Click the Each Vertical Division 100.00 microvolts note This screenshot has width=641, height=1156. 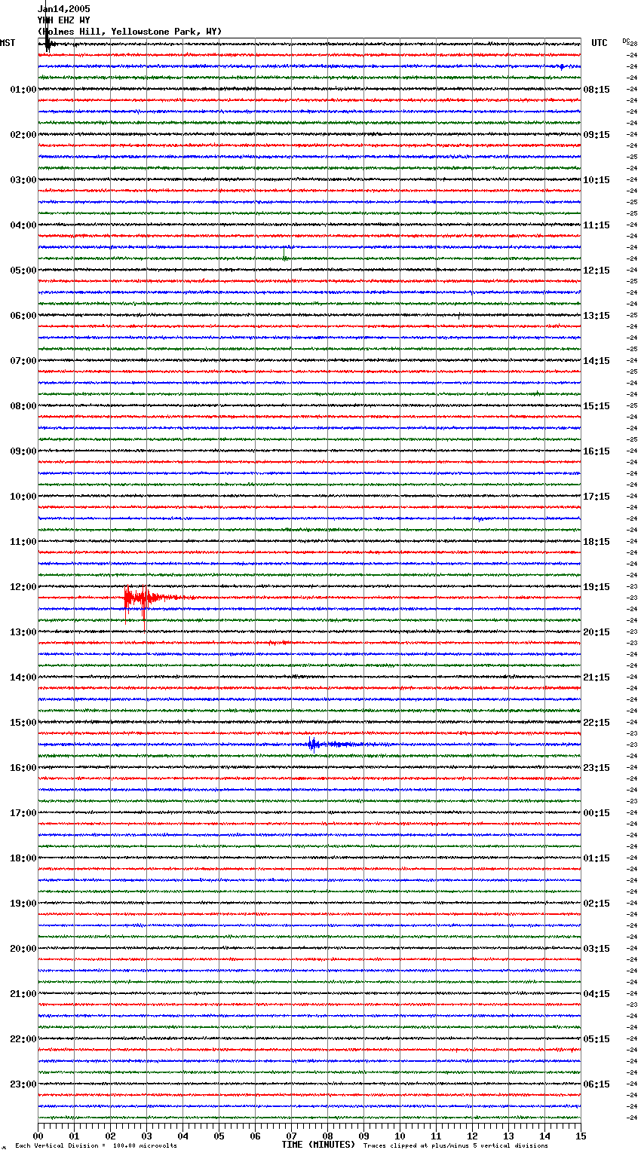pyautogui.click(x=96, y=1145)
